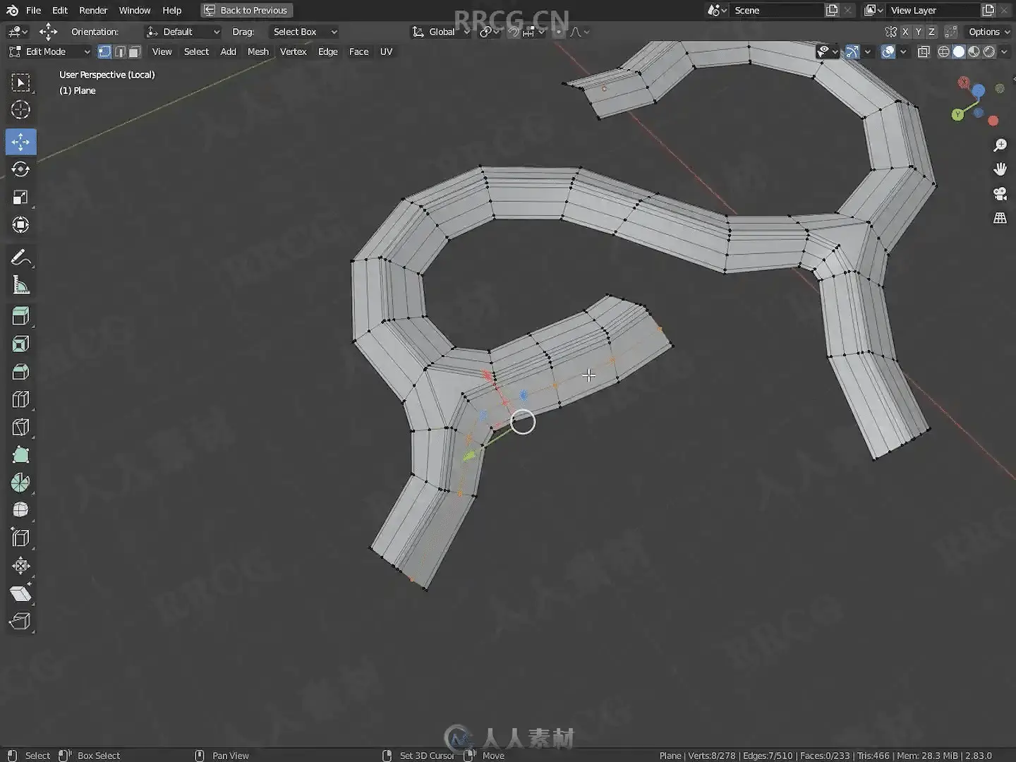Viewport: 1016px width, 762px height.
Task: Click the viewport zoom magnifier icon
Action: pyautogui.click(x=1000, y=145)
